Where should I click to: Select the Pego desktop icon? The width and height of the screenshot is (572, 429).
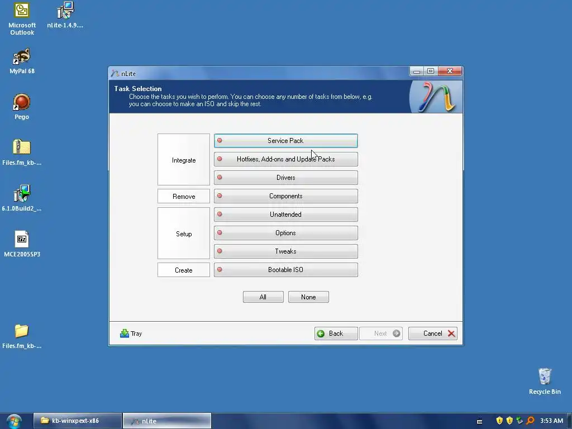22,107
